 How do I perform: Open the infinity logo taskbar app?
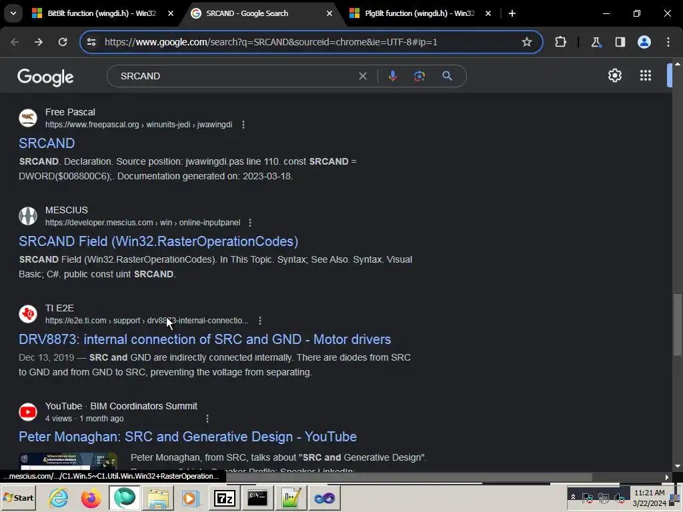click(x=325, y=497)
